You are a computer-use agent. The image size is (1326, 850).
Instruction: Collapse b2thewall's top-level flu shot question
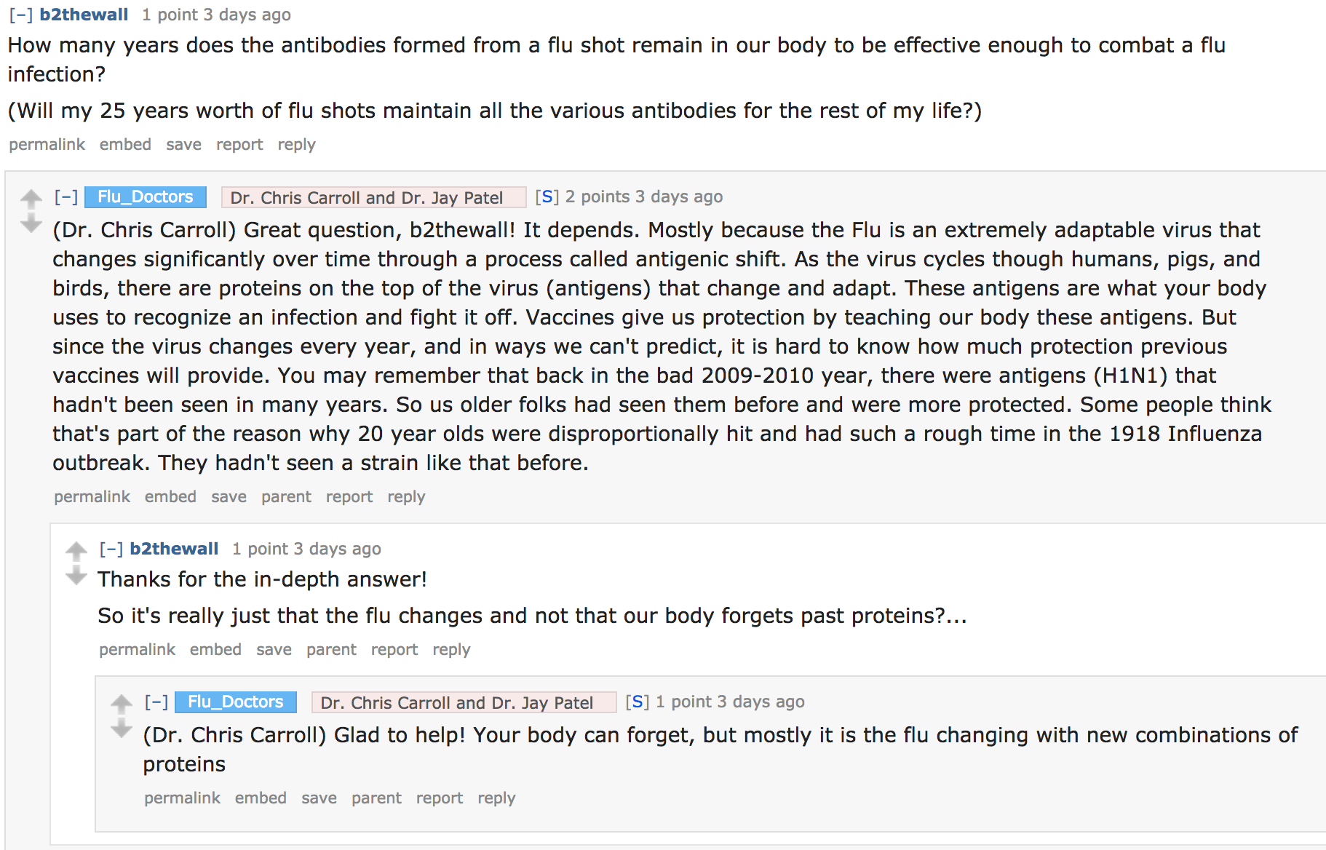21,15
